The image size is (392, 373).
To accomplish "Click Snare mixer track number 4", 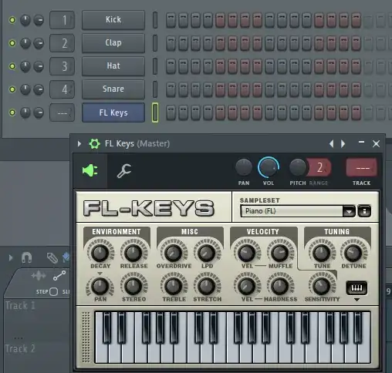I will click(x=62, y=89).
